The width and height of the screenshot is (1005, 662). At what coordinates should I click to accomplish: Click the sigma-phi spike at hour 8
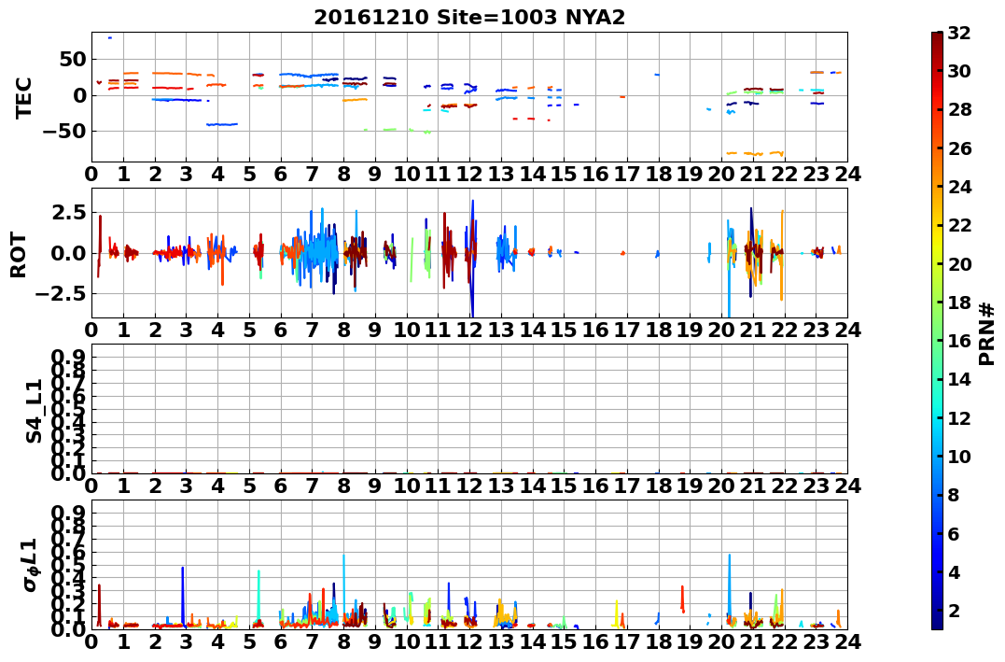pos(344,589)
